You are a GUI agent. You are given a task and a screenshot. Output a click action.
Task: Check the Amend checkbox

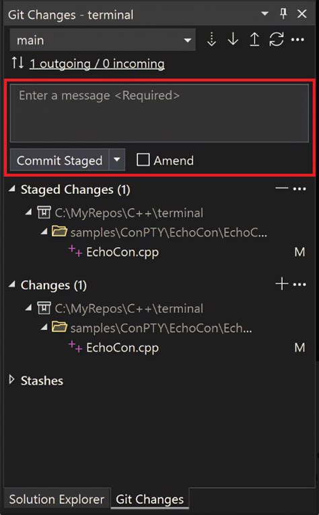pos(143,160)
